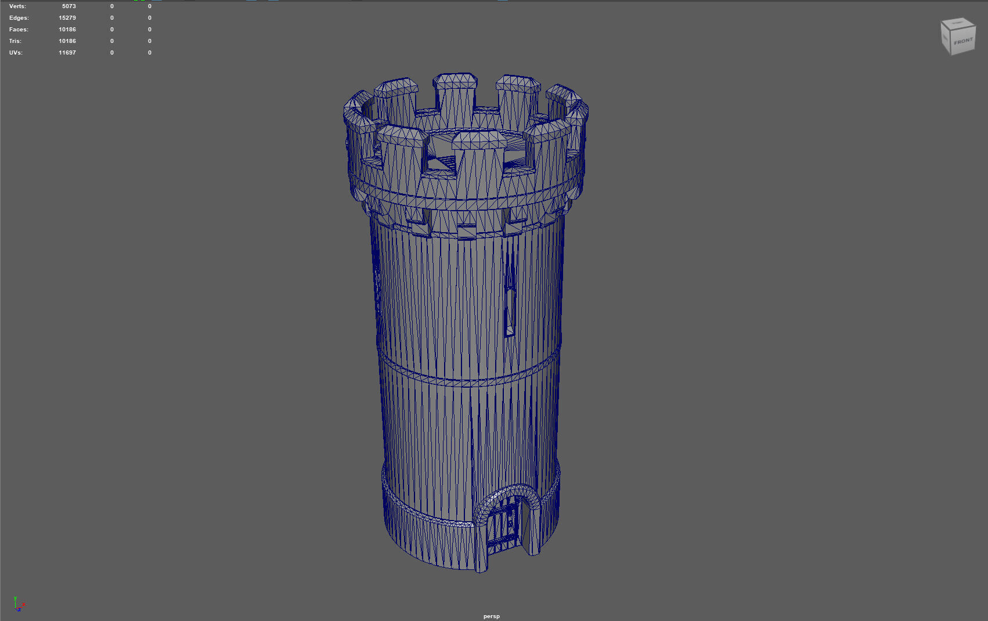The height and width of the screenshot is (621, 988).
Task: Click the 10186 value in the Tris row
Action: [x=67, y=41]
